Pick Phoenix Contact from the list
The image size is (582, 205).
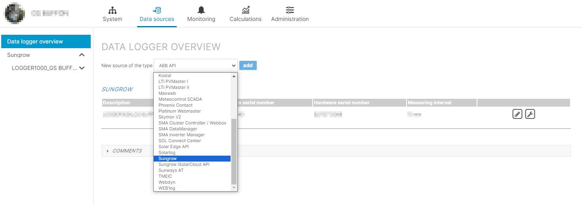(x=192, y=105)
